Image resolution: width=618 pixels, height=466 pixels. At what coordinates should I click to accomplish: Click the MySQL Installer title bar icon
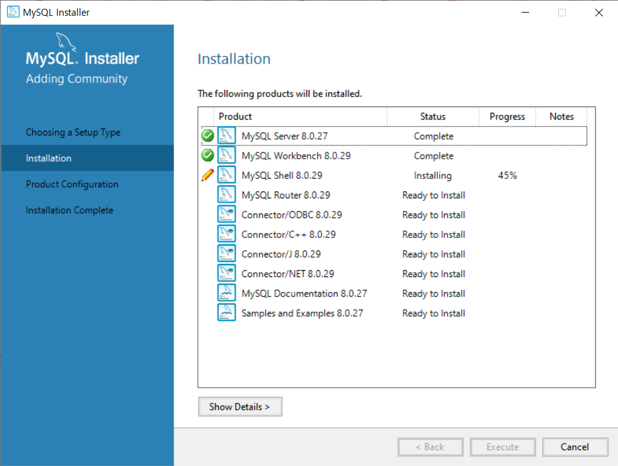[x=13, y=12]
